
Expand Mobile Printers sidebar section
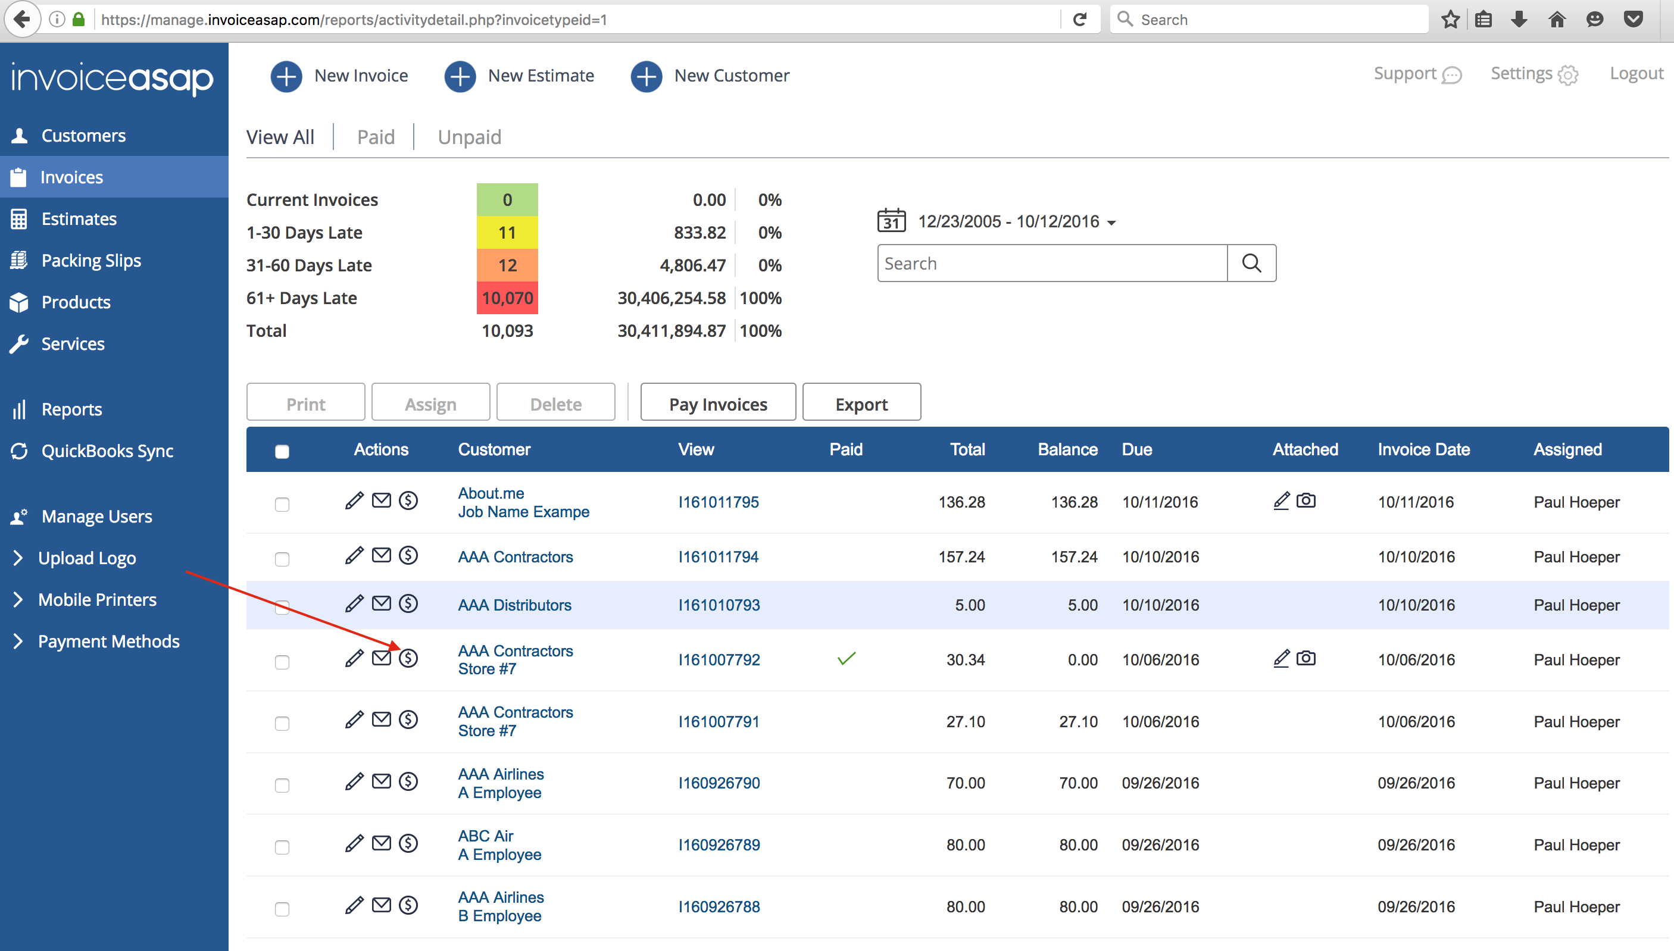pos(97,600)
